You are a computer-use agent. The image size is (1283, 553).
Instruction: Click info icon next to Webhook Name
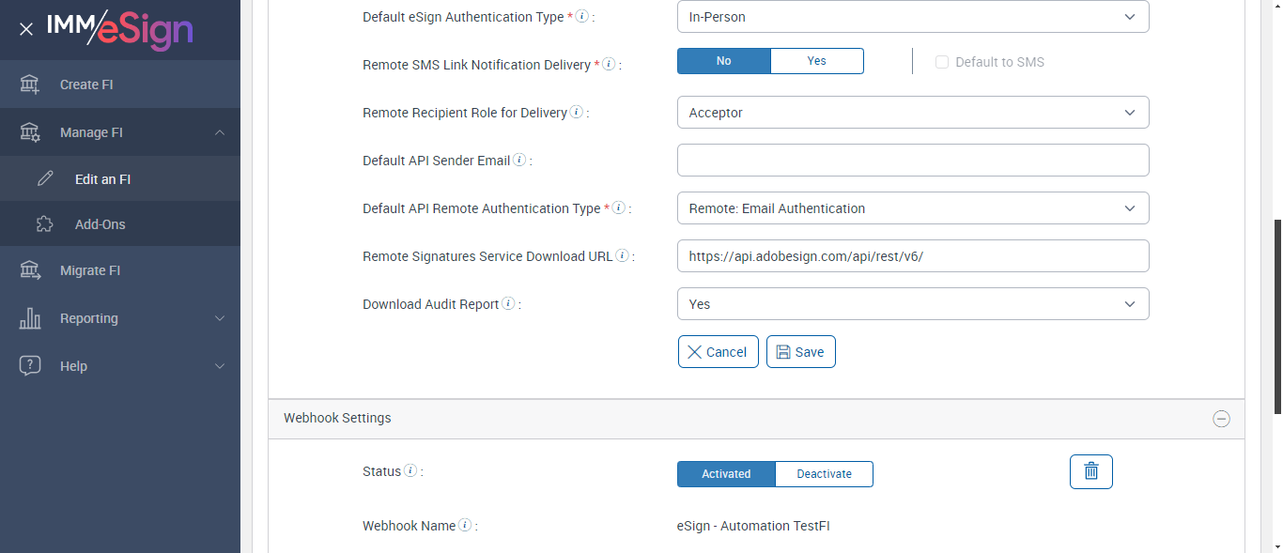pyautogui.click(x=465, y=525)
